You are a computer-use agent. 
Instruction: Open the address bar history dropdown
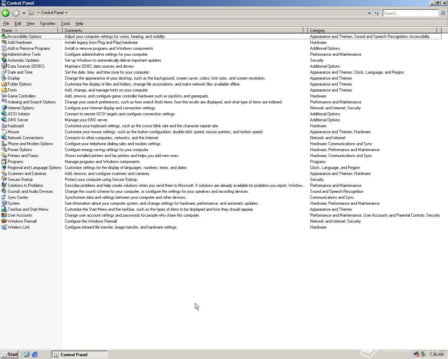(369, 13)
